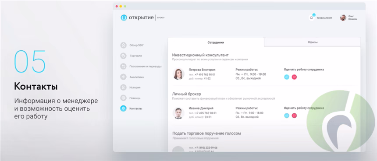The image size is (377, 161).
Task: Open Пополнения и переводы menu entry
Action: [x=146, y=66]
